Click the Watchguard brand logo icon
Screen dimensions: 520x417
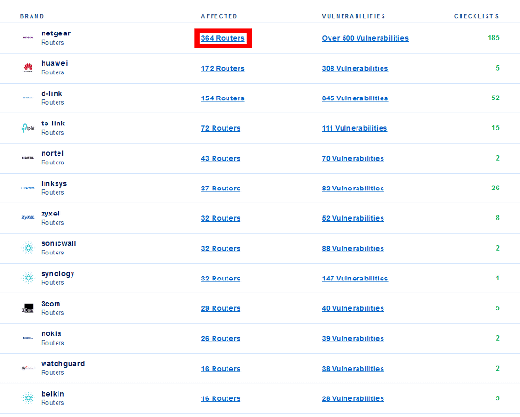click(x=28, y=368)
